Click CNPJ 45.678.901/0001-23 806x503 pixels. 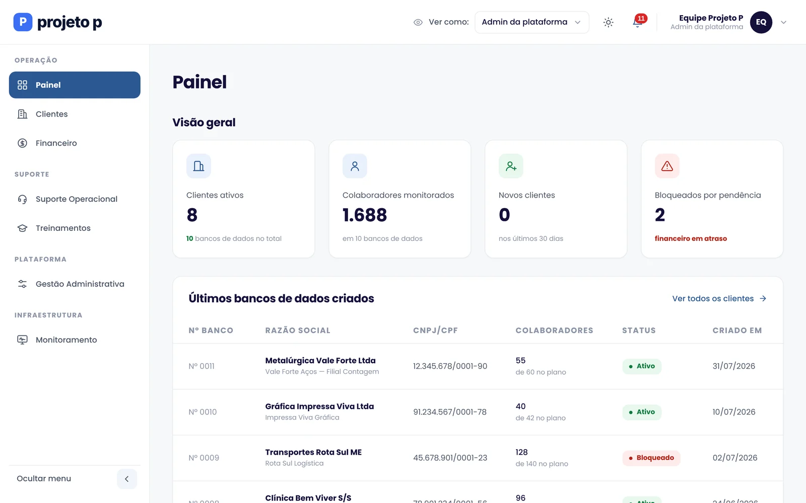[450, 458]
